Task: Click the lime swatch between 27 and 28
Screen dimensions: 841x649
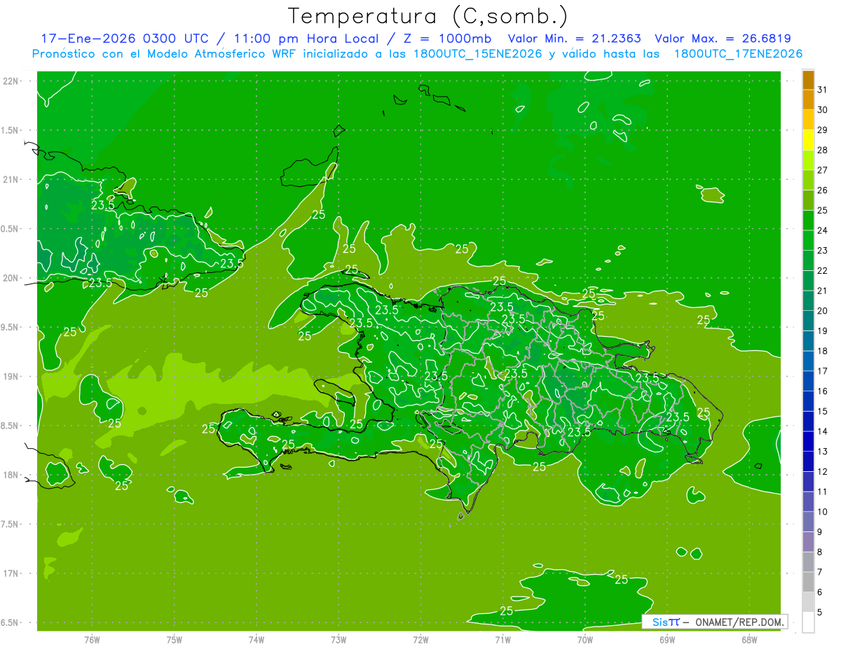Action: 808,160
